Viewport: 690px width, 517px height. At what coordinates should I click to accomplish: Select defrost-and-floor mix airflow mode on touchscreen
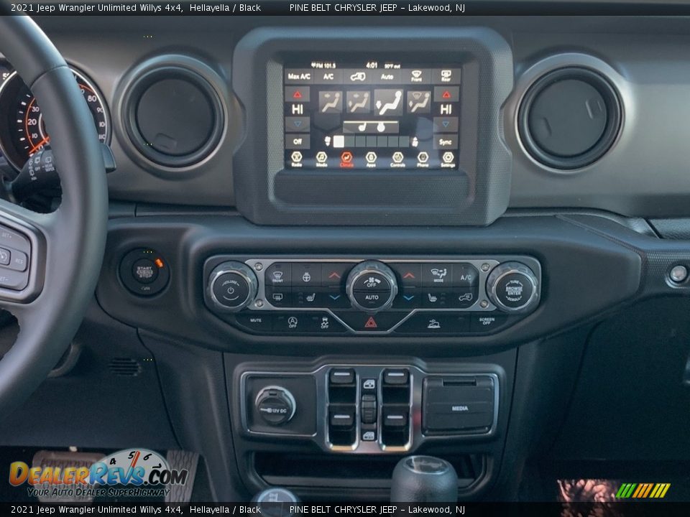coord(418,102)
